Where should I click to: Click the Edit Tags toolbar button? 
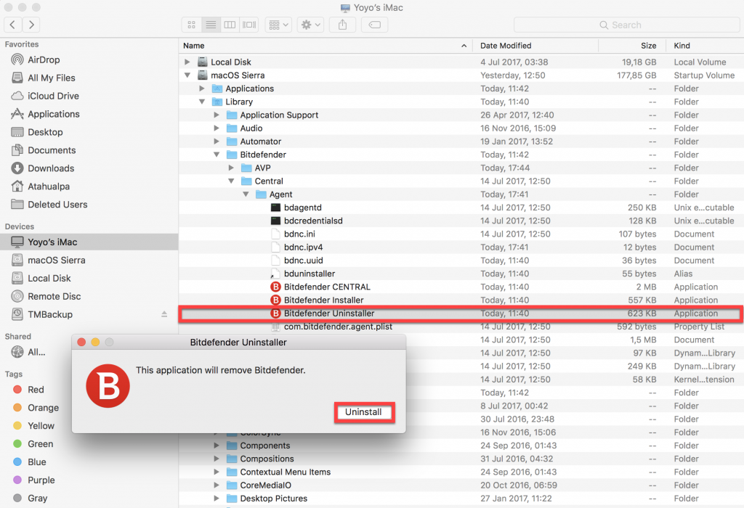375,25
